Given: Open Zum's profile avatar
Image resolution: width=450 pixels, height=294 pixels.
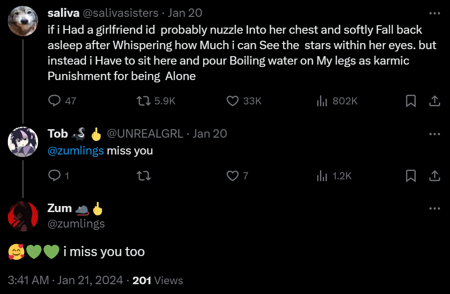Looking at the screenshot, I should click(23, 216).
